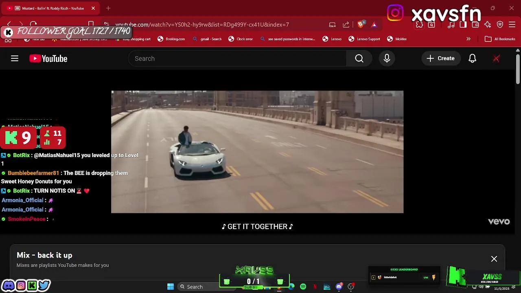This screenshot has height=293, width=521.
Task: Open the Brave Shields lion icon
Action: (360, 24)
